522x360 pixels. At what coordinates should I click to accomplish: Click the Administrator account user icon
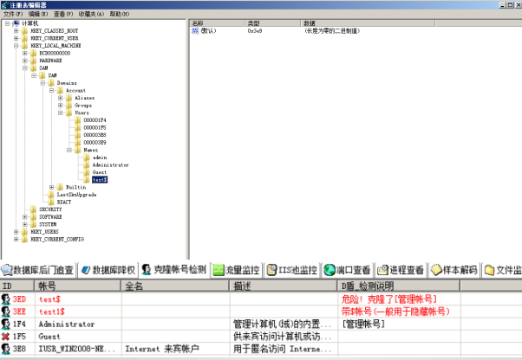click(6, 324)
